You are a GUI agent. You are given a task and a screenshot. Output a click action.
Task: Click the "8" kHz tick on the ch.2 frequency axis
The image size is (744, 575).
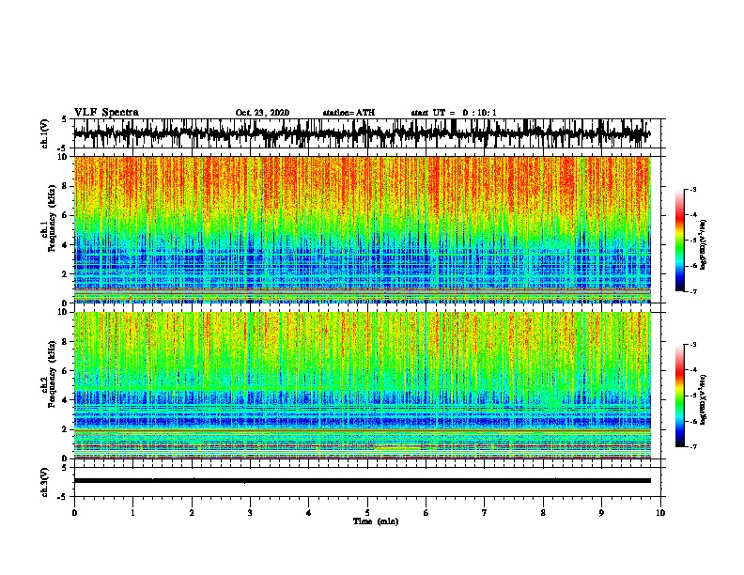pyautogui.click(x=65, y=341)
